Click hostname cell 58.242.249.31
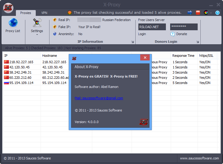 point(53,72)
